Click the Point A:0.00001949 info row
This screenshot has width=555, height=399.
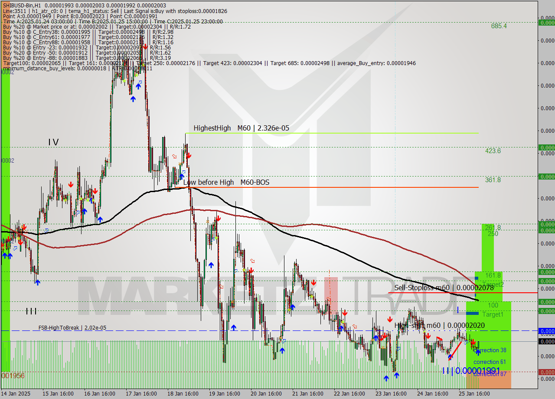pos(80,16)
